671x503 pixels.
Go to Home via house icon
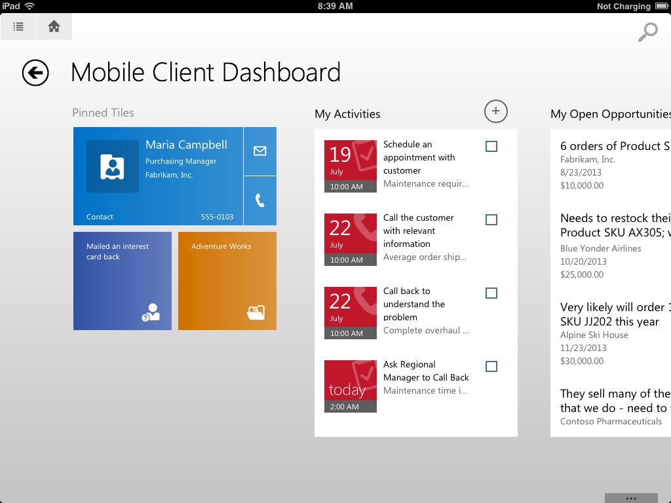(x=54, y=27)
